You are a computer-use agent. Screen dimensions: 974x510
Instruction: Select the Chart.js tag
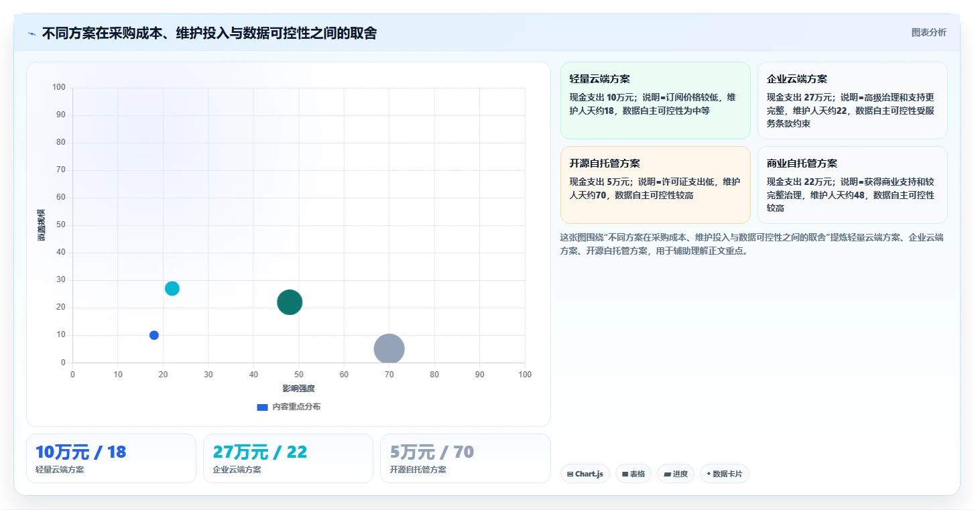pyautogui.click(x=585, y=474)
